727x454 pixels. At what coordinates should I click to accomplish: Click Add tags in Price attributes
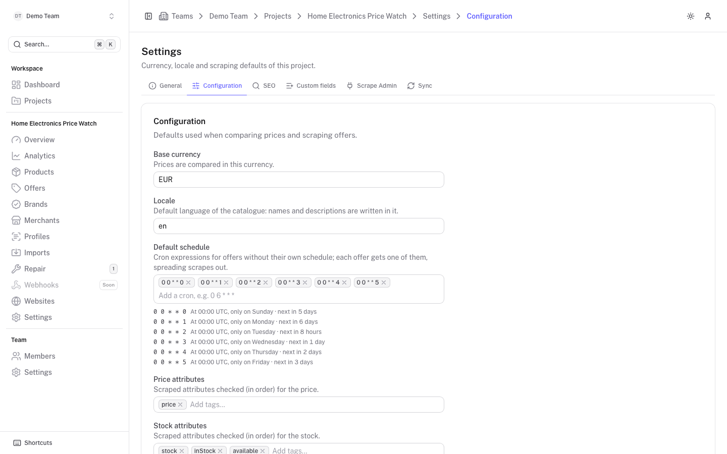[314, 405]
